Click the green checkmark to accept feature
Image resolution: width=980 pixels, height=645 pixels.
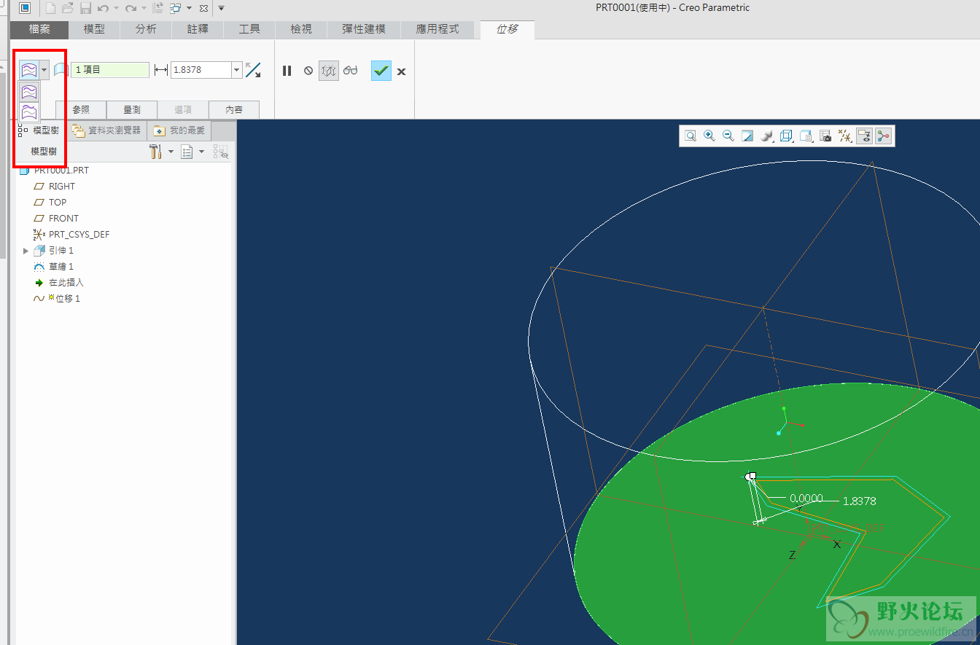(381, 71)
